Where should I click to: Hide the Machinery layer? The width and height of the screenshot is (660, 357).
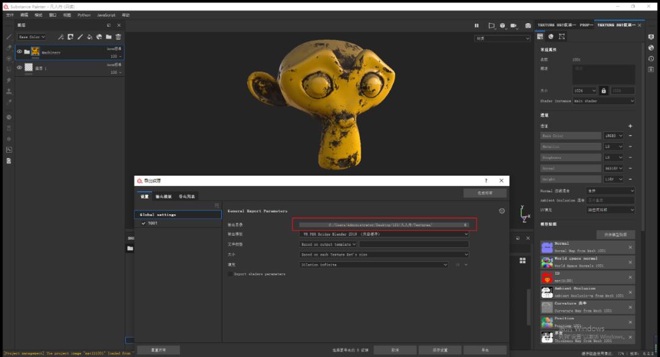(x=20, y=51)
